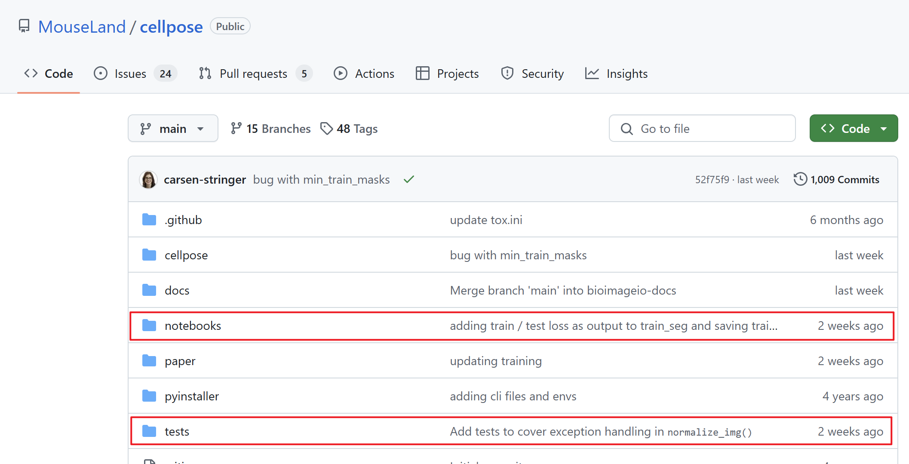The height and width of the screenshot is (464, 909).
Task: Open the update tox.ini commit message
Action: 486,220
